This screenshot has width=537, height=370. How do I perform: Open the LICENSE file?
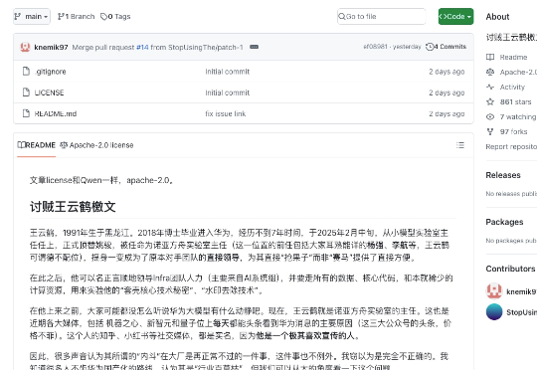click(50, 92)
